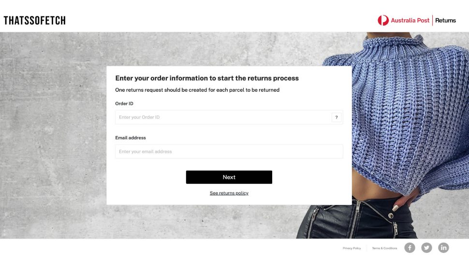The width and height of the screenshot is (469, 263).
Task: Click the "Australia Post" red wordmark text
Action: pos(410,20)
